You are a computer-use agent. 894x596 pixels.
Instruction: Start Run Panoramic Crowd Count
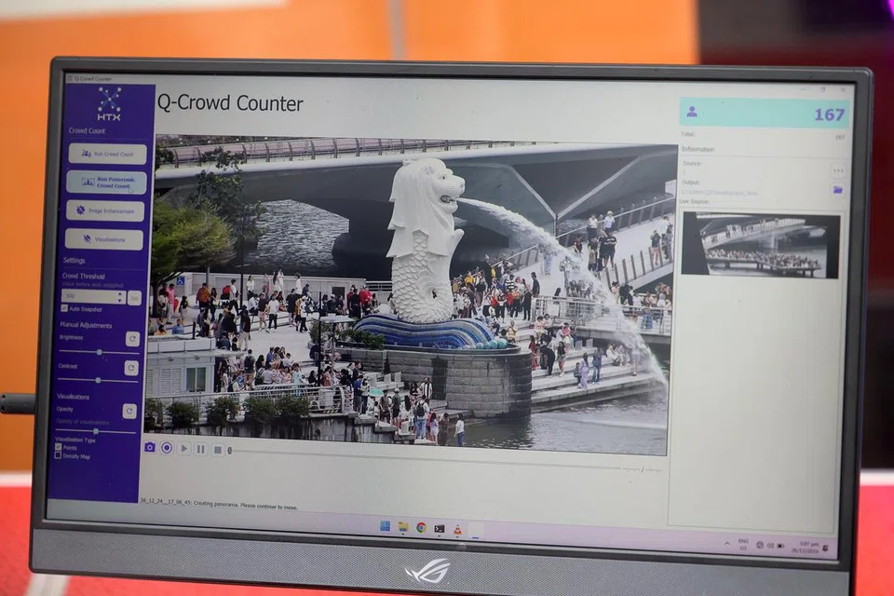[106, 182]
